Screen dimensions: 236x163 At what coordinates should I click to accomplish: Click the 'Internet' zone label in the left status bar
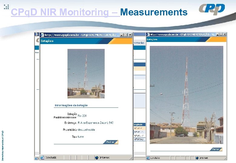[105, 158]
